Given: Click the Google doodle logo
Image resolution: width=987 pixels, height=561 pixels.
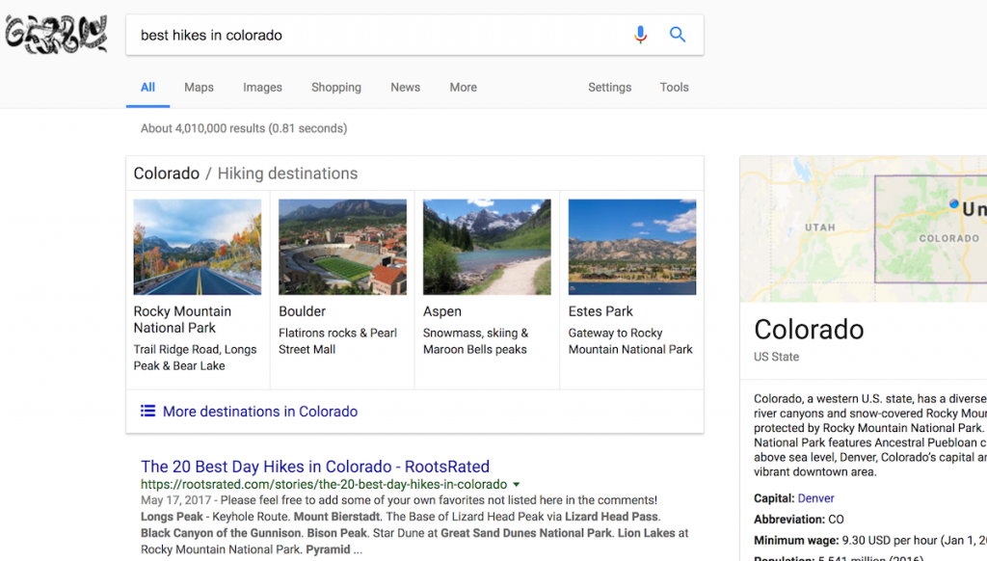Looking at the screenshot, I should [x=56, y=34].
